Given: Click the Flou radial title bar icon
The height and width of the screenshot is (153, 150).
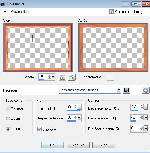Looking at the screenshot, I should (x=2, y=4).
